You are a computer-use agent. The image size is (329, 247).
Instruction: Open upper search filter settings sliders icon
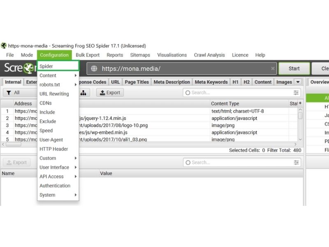[296, 93]
